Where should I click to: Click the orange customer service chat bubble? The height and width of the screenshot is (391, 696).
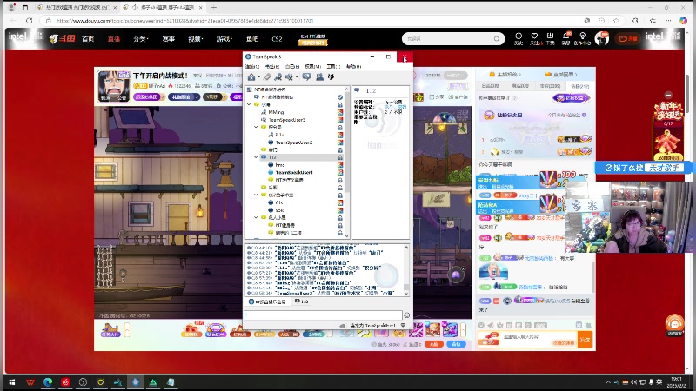[674, 323]
